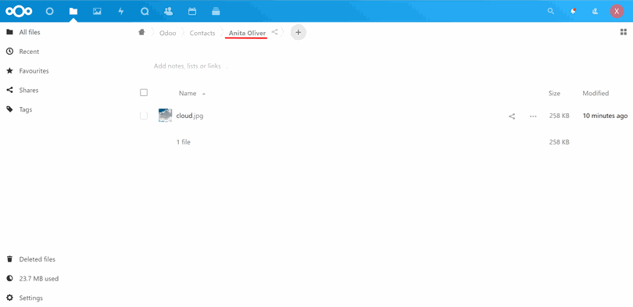633x307 pixels.
Task: Open the user avatar X menu
Action: pyautogui.click(x=617, y=11)
